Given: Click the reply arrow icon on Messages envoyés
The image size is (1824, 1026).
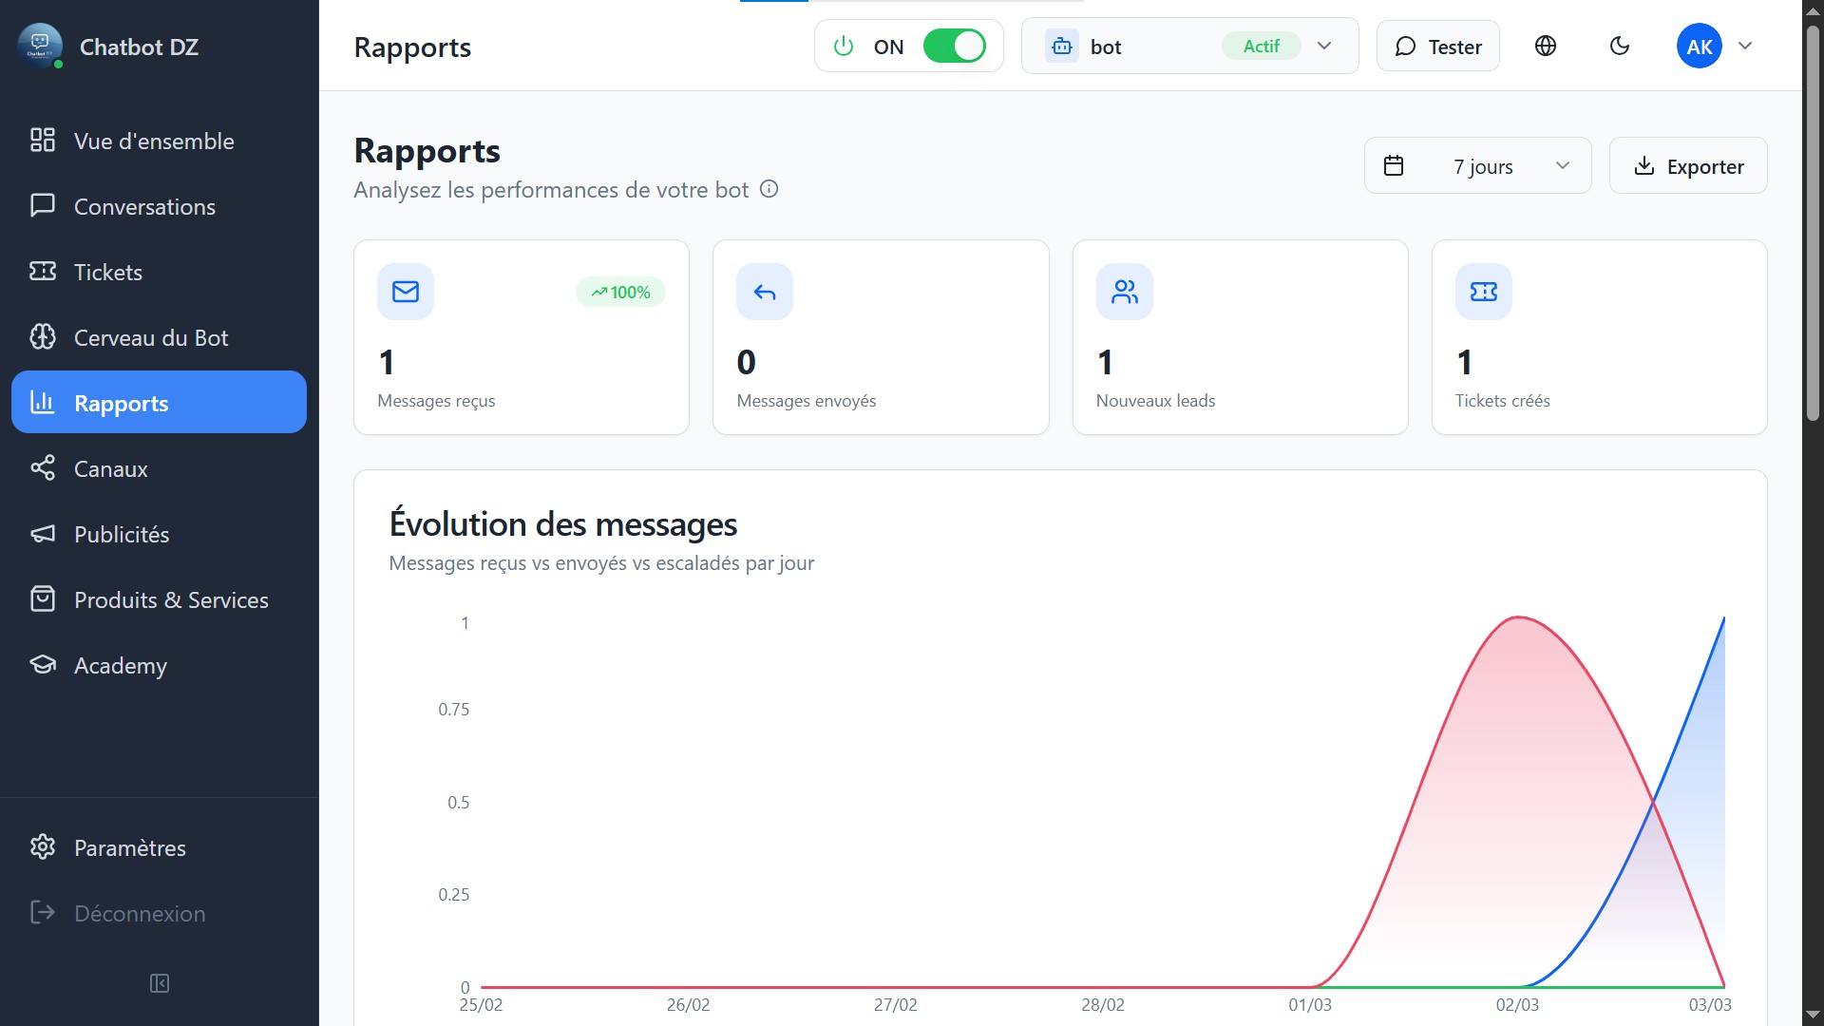Looking at the screenshot, I should (765, 292).
